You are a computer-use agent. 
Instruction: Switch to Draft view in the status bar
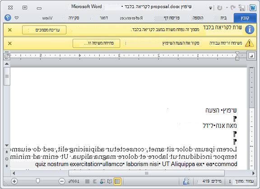pos(87,181)
